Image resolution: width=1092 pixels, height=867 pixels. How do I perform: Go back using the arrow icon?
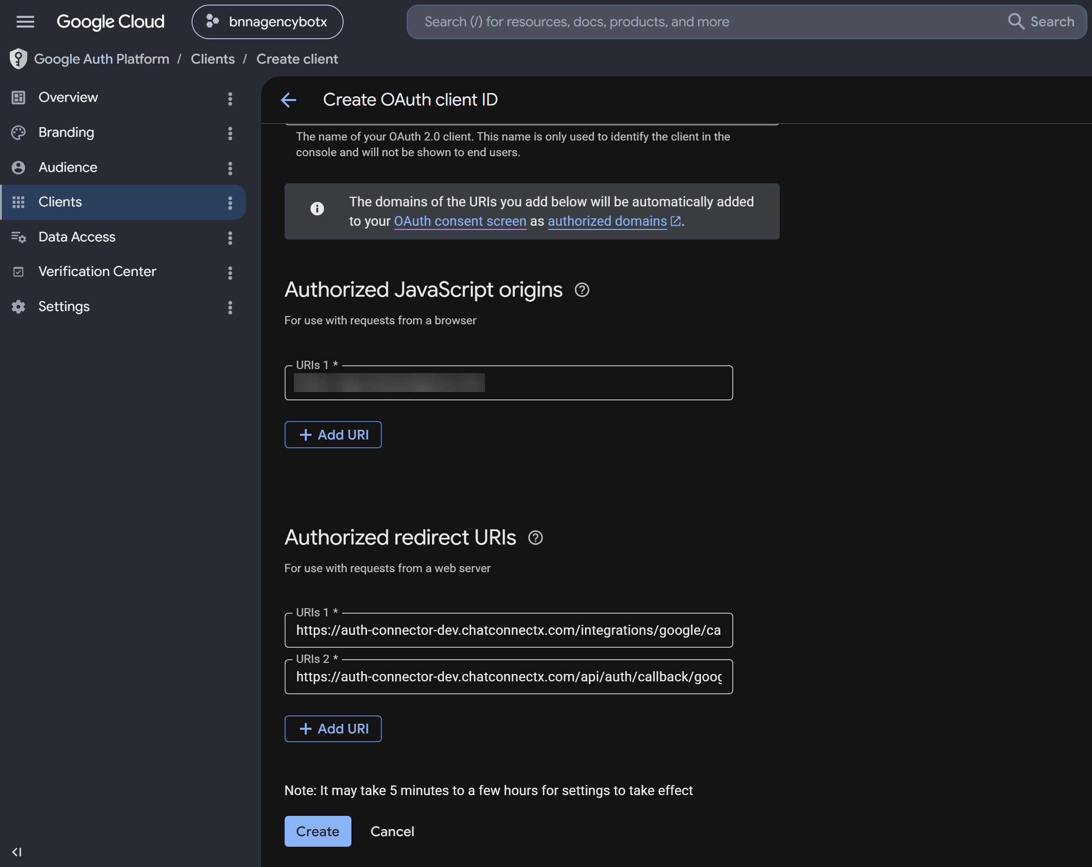click(x=288, y=100)
